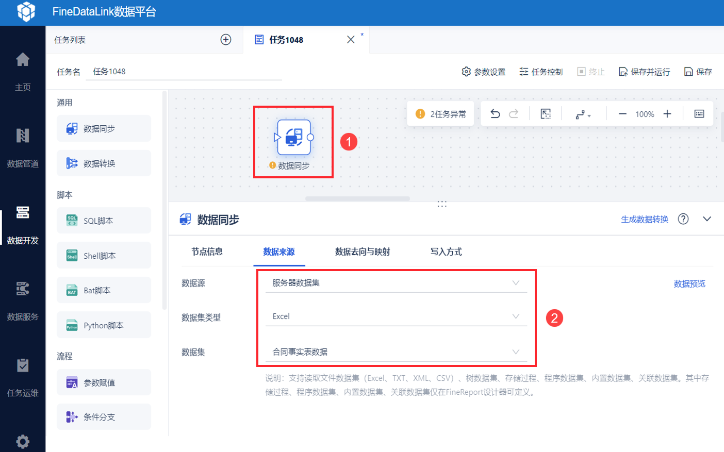Open the keyboard shortcuts icon
724x452 pixels.
point(699,114)
